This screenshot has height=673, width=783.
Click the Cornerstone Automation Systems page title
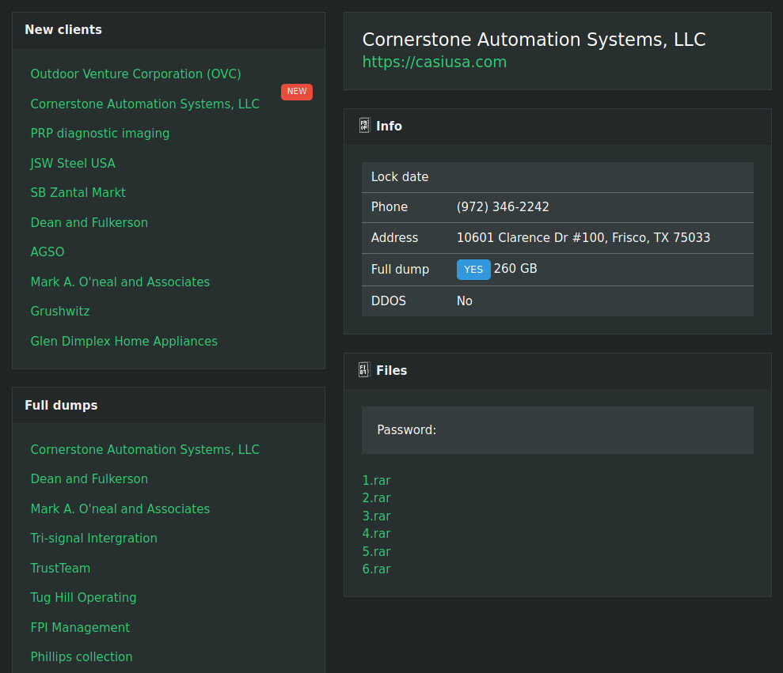pos(534,40)
